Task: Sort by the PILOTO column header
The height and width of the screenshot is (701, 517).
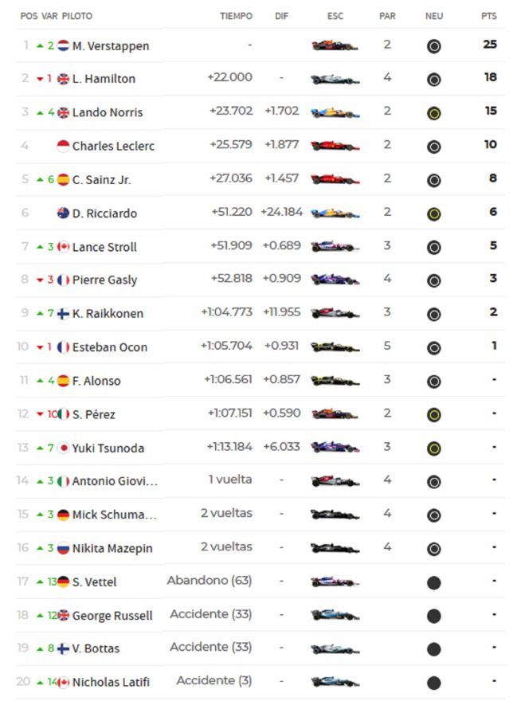Action: click(x=76, y=16)
